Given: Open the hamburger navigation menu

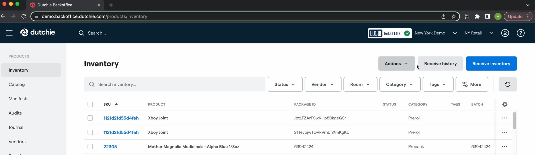Looking at the screenshot, I should coord(9,33).
